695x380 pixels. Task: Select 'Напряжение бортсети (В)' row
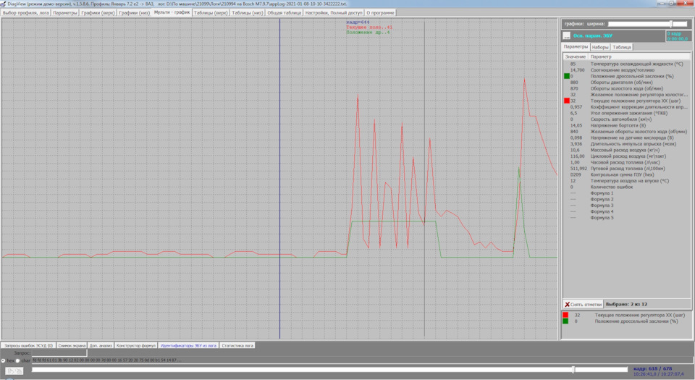[627, 126]
